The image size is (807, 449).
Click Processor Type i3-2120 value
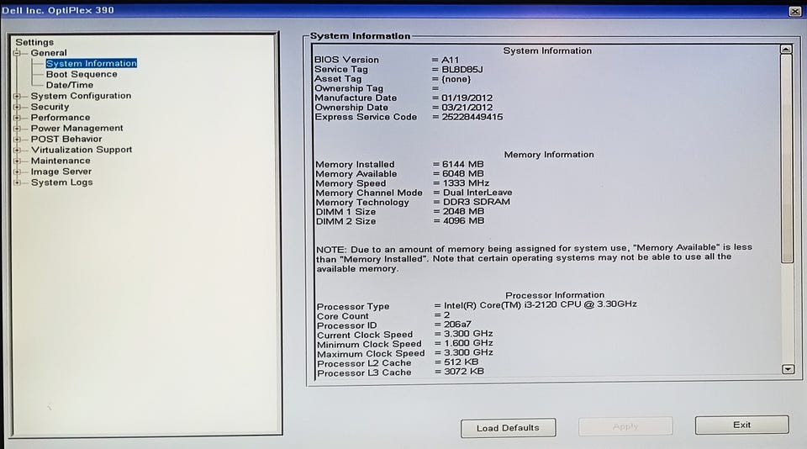540,305
